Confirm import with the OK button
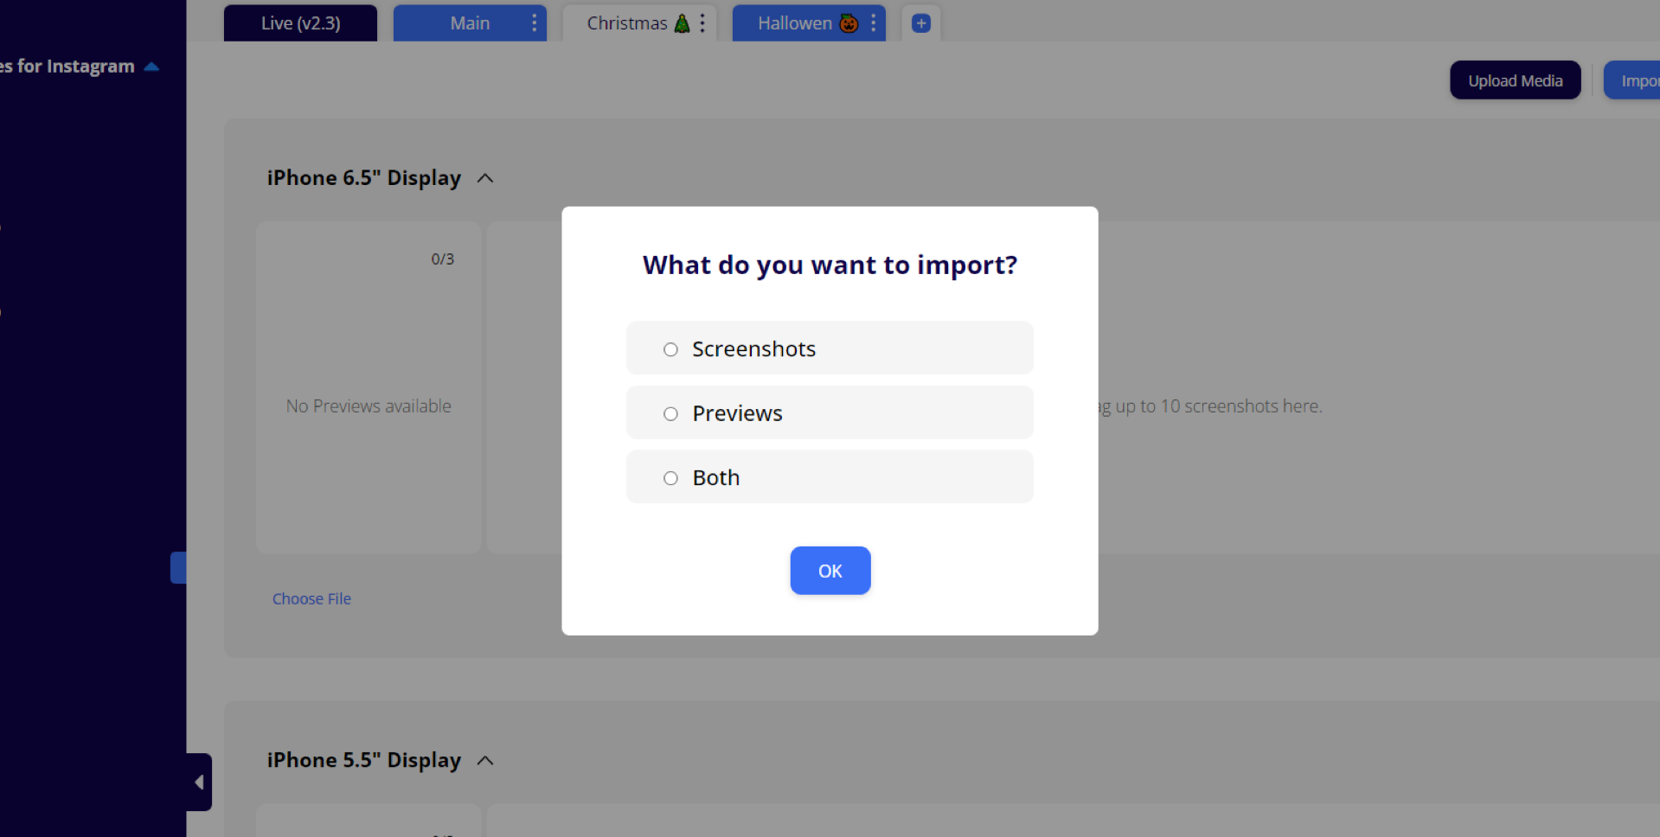This screenshot has width=1660, height=837. (830, 571)
